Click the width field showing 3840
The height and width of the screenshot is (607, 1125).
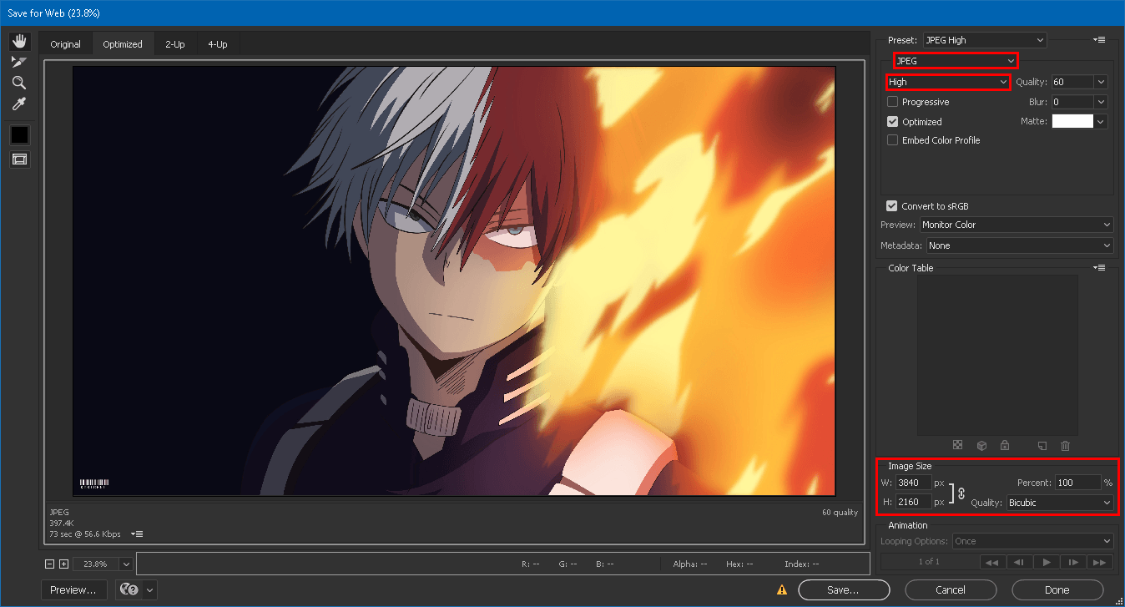[914, 483]
